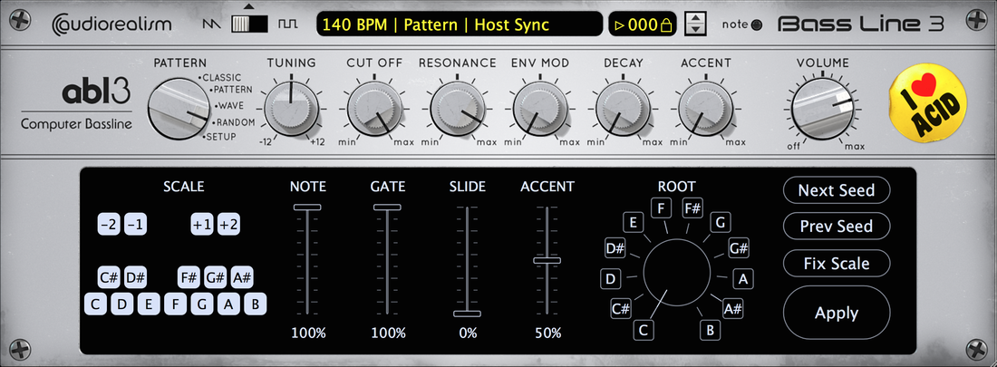Toggle C key in scale keyboard
This screenshot has height=367, width=997.
[x=95, y=304]
